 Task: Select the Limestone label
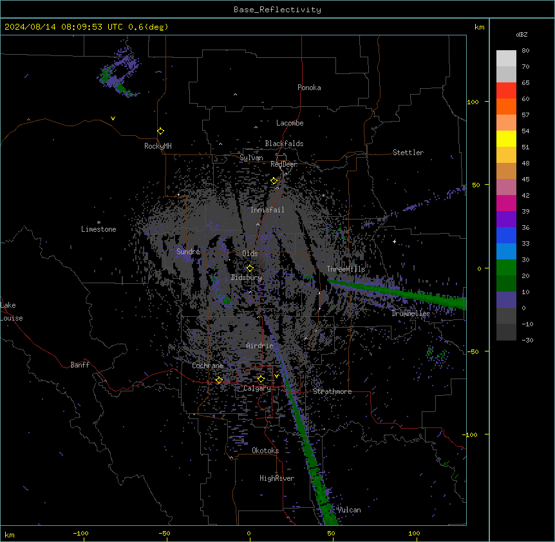coord(99,229)
